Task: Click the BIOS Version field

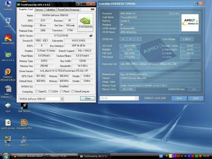Action: (61, 36)
